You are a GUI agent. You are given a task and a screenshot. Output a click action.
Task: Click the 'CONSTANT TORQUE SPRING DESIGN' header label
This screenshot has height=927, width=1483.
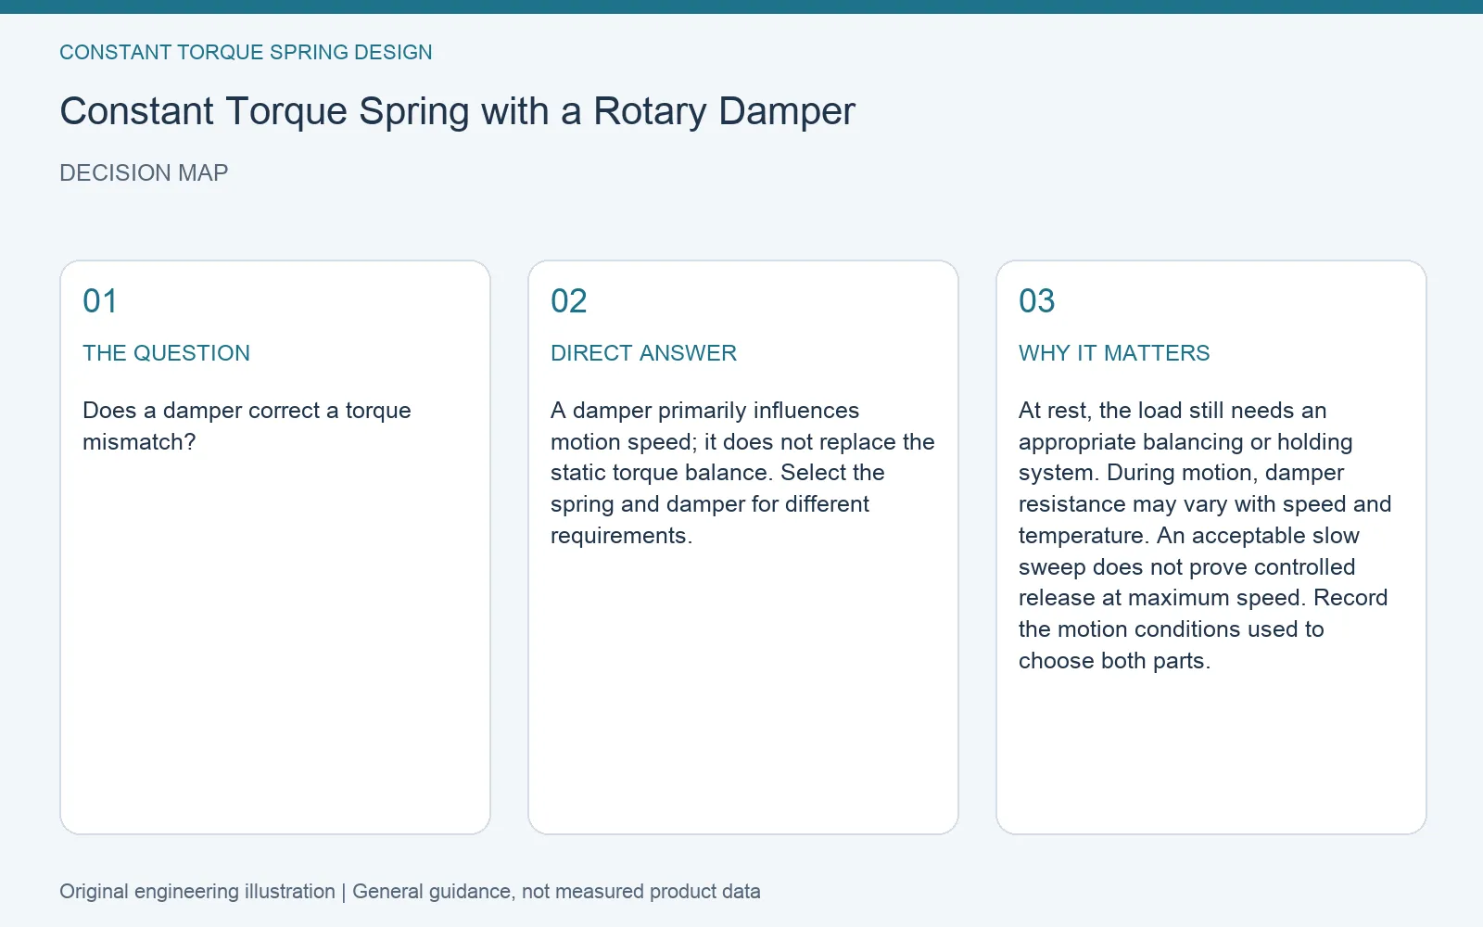pos(246,53)
